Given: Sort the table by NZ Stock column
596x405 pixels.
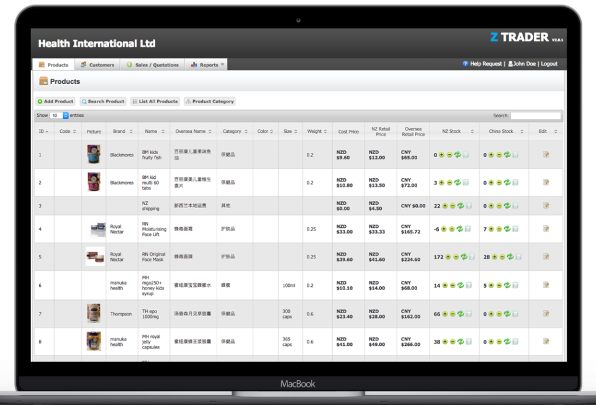Looking at the screenshot, I should (454, 132).
